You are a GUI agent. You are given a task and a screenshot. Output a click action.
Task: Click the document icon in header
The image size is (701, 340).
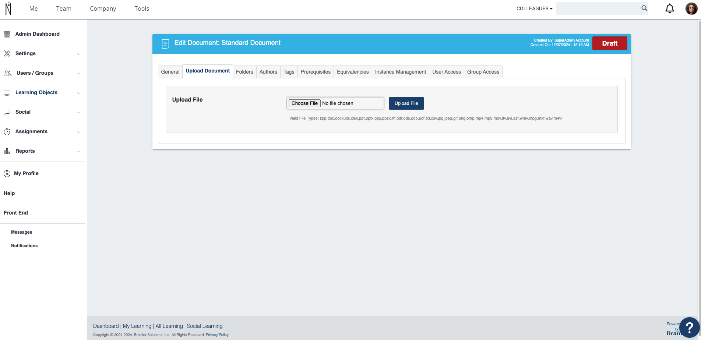[x=165, y=44]
